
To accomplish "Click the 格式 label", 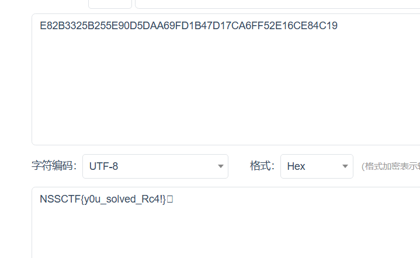I will coord(262,166).
